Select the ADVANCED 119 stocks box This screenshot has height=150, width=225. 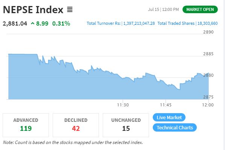coord(26,125)
